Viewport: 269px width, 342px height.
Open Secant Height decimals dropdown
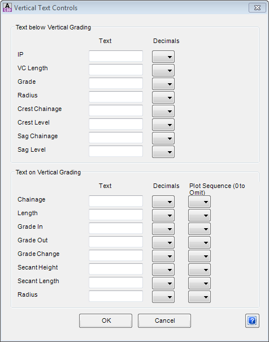pyautogui.click(x=163, y=270)
